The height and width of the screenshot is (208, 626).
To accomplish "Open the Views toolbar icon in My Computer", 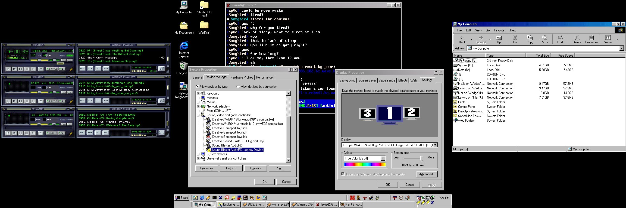I will [608, 40].
